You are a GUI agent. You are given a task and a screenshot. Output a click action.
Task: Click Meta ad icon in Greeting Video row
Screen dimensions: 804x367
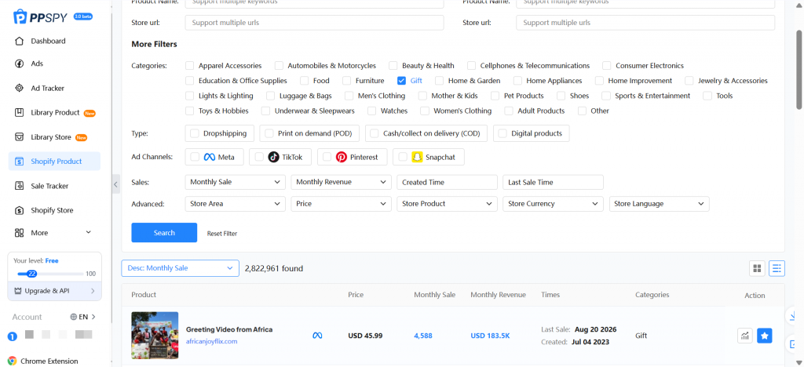tap(317, 336)
